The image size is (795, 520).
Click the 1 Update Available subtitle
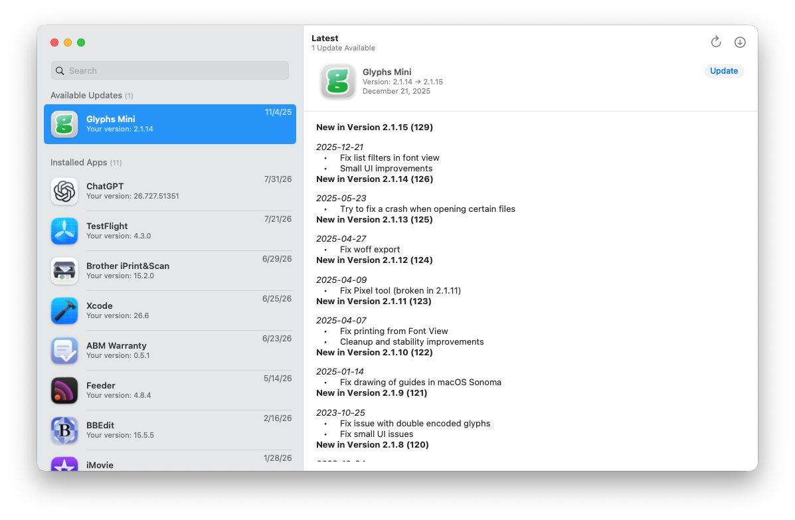pos(343,48)
